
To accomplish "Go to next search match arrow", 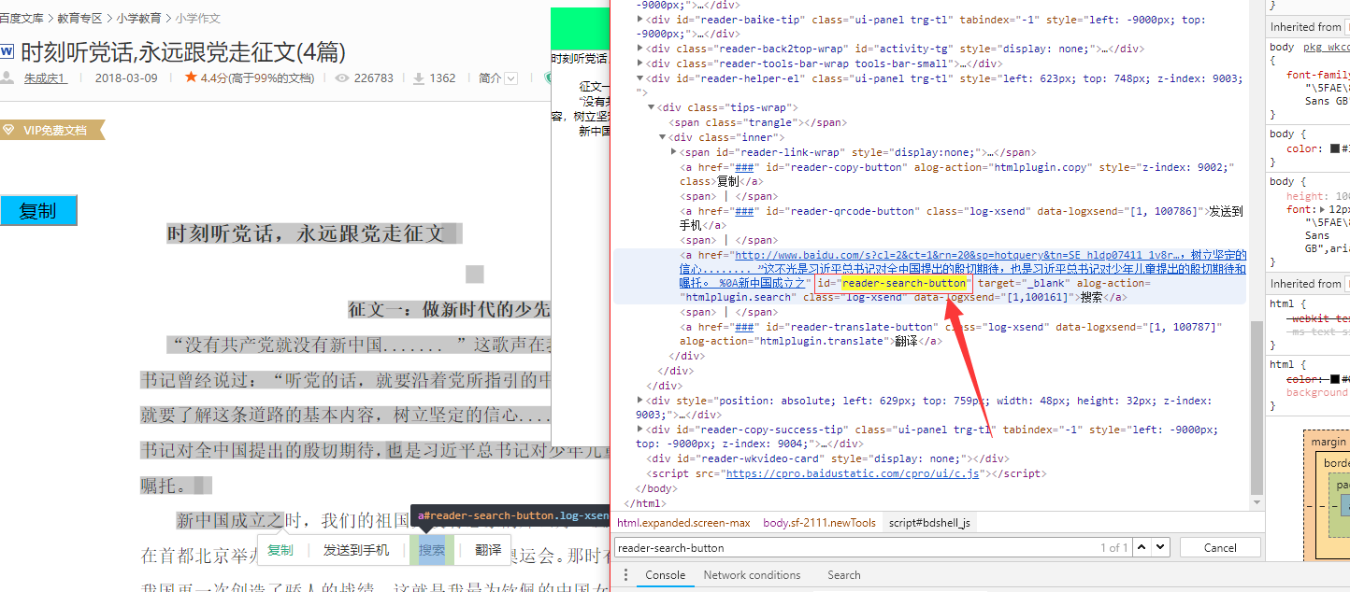I will tap(1160, 547).
